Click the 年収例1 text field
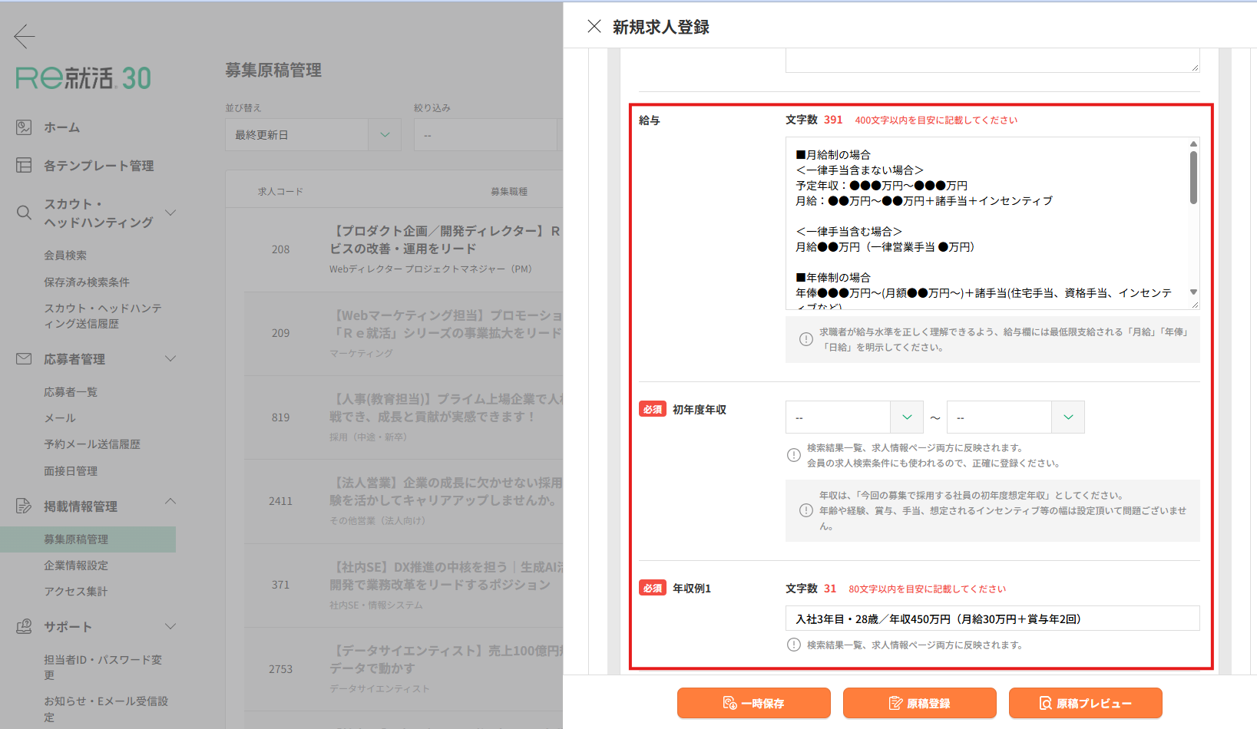 pyautogui.click(x=992, y=618)
